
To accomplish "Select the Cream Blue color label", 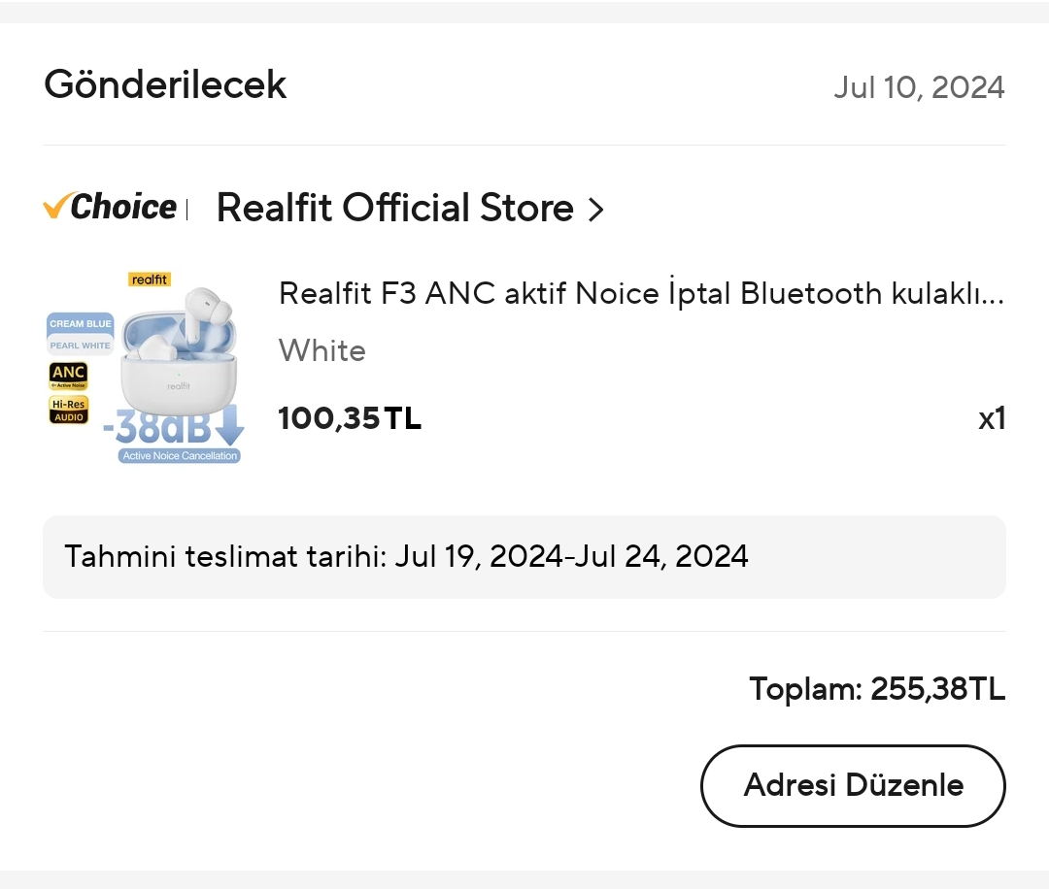I will [x=81, y=323].
